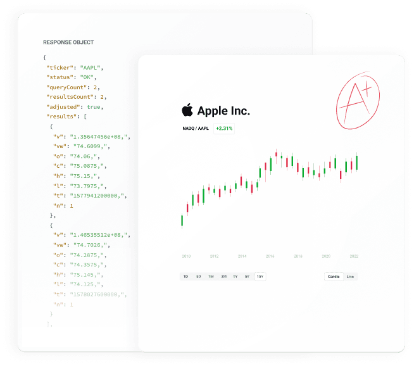Select the 15Y time range

[260, 277]
